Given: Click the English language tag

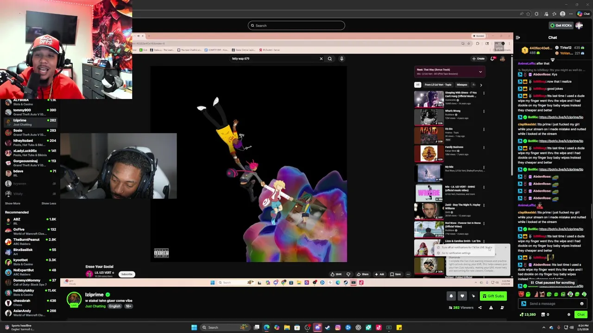Looking at the screenshot, I should pos(114,306).
